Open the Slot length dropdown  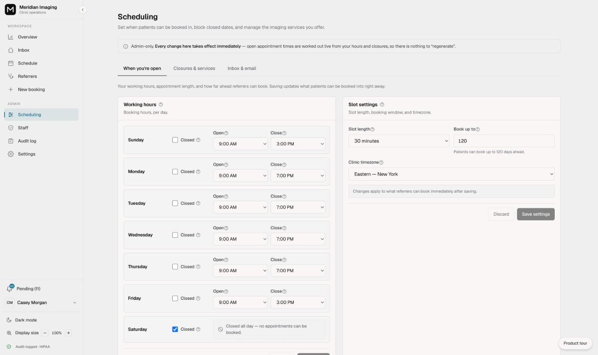(399, 141)
